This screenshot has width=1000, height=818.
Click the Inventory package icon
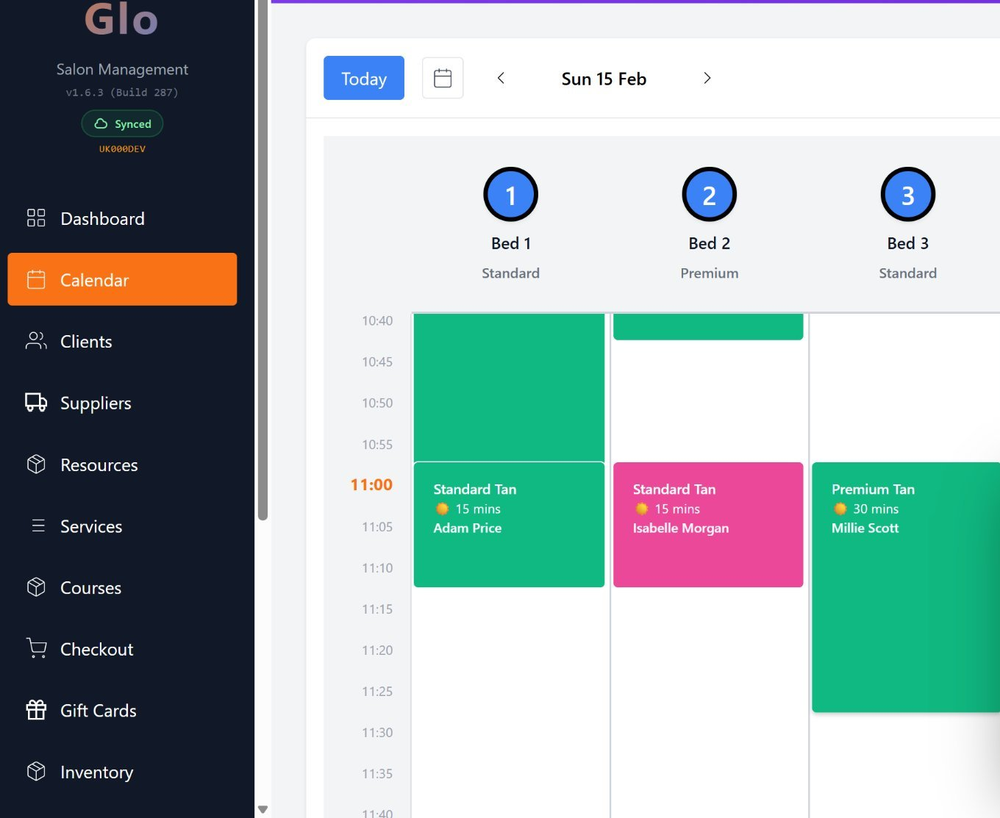coord(35,771)
